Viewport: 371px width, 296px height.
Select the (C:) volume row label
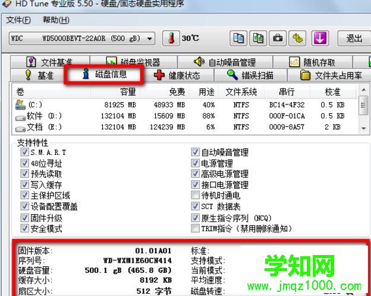click(35, 104)
